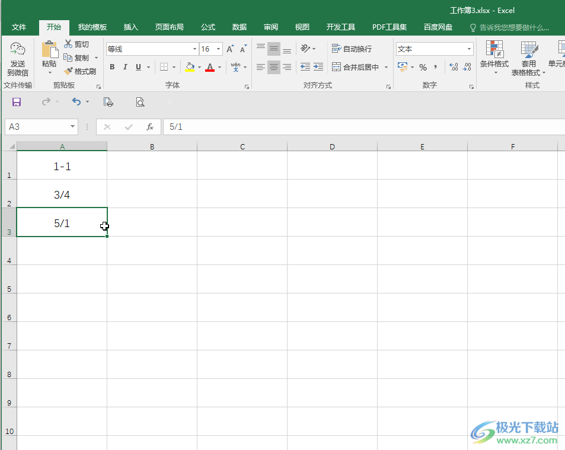Click the Paste clipboard icon

[x=50, y=49]
